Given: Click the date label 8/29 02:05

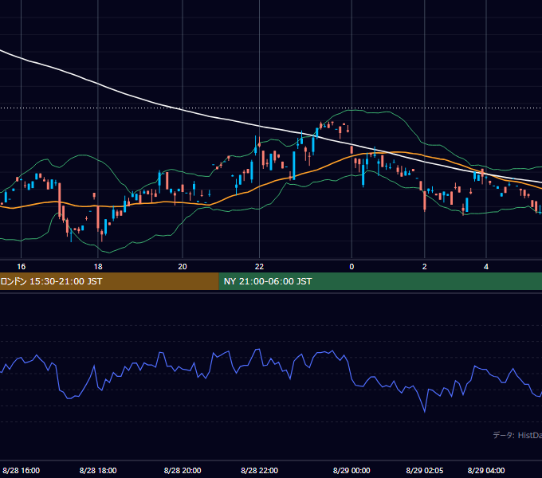Looking at the screenshot, I should pos(425,470).
